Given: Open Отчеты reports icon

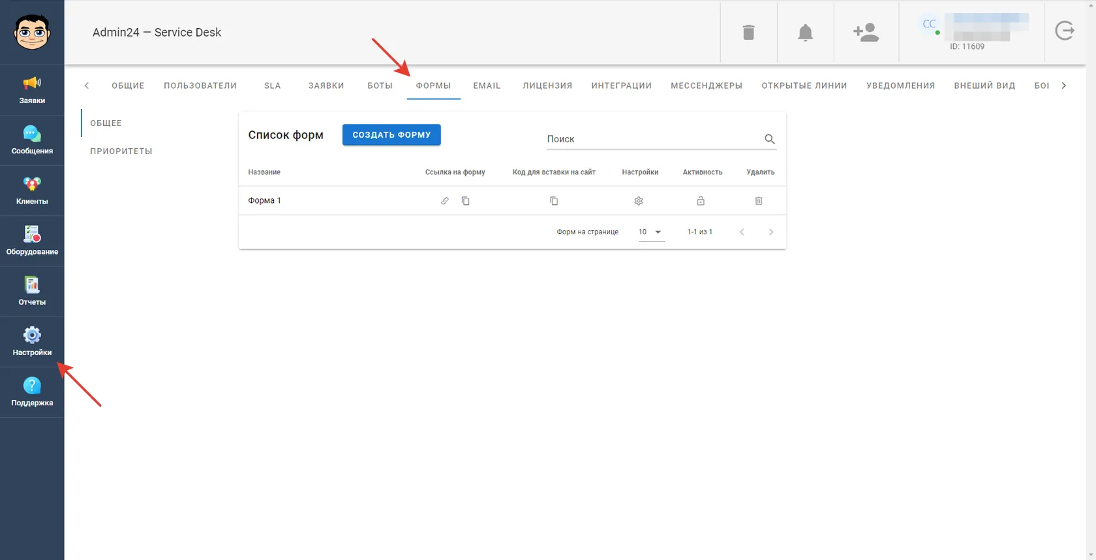Looking at the screenshot, I should click(32, 291).
